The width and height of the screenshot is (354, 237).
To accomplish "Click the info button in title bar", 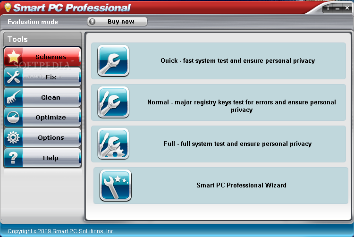I will point(328,8).
